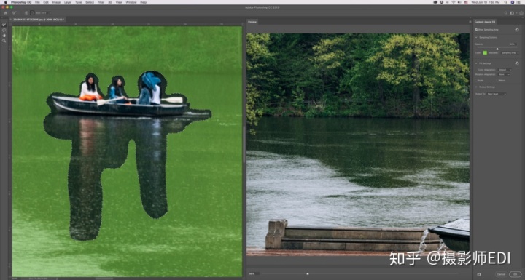Viewport: 525px width, 280px height.
Task: Open Spotlight search in menu bar
Action: pos(505,2)
